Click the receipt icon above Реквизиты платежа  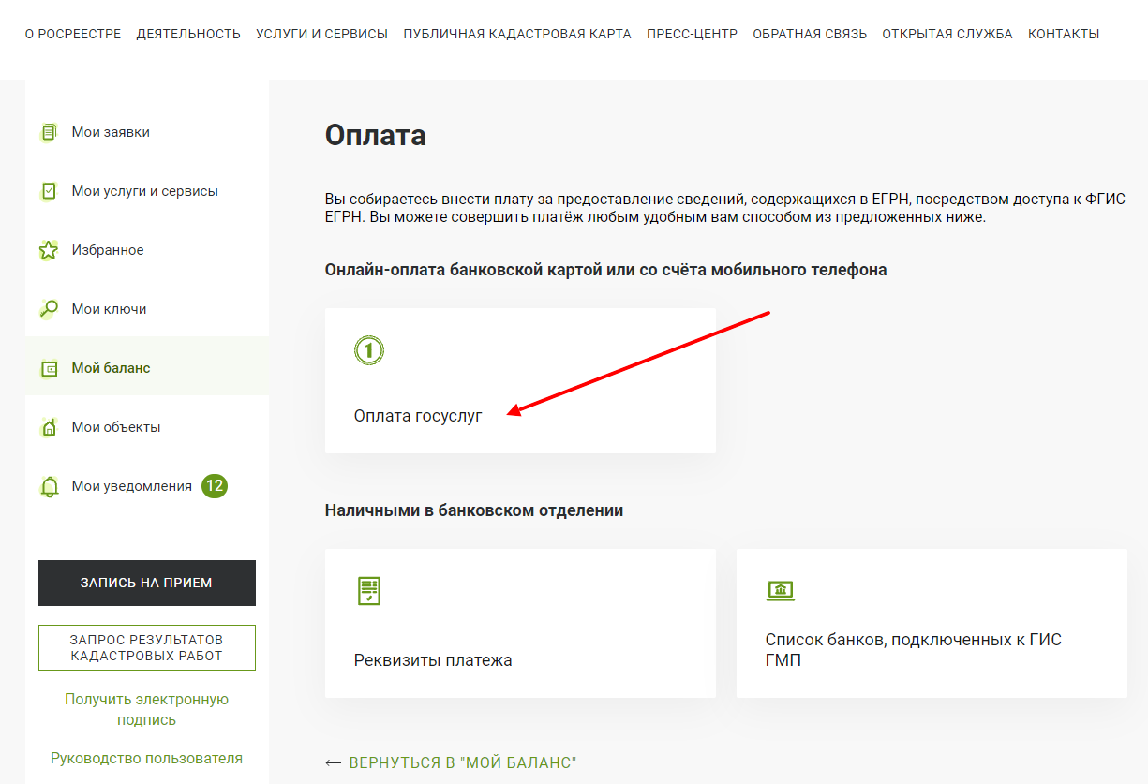click(x=369, y=591)
